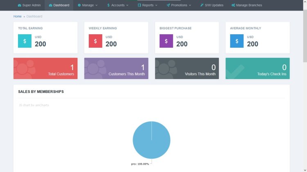This screenshot has width=307, height=172.
Task: Click the Accounts dollar icon
Action: 108,5
